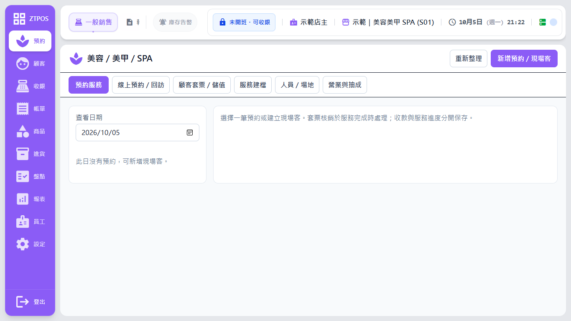
Task: Open the 進貨 purchasing page
Action: [30, 154]
